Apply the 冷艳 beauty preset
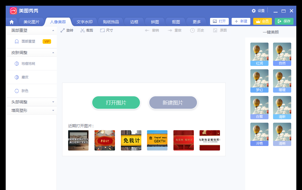The image size is (302, 190). (x=259, y=134)
